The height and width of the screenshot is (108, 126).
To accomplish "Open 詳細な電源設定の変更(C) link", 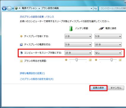I will 32,73.
